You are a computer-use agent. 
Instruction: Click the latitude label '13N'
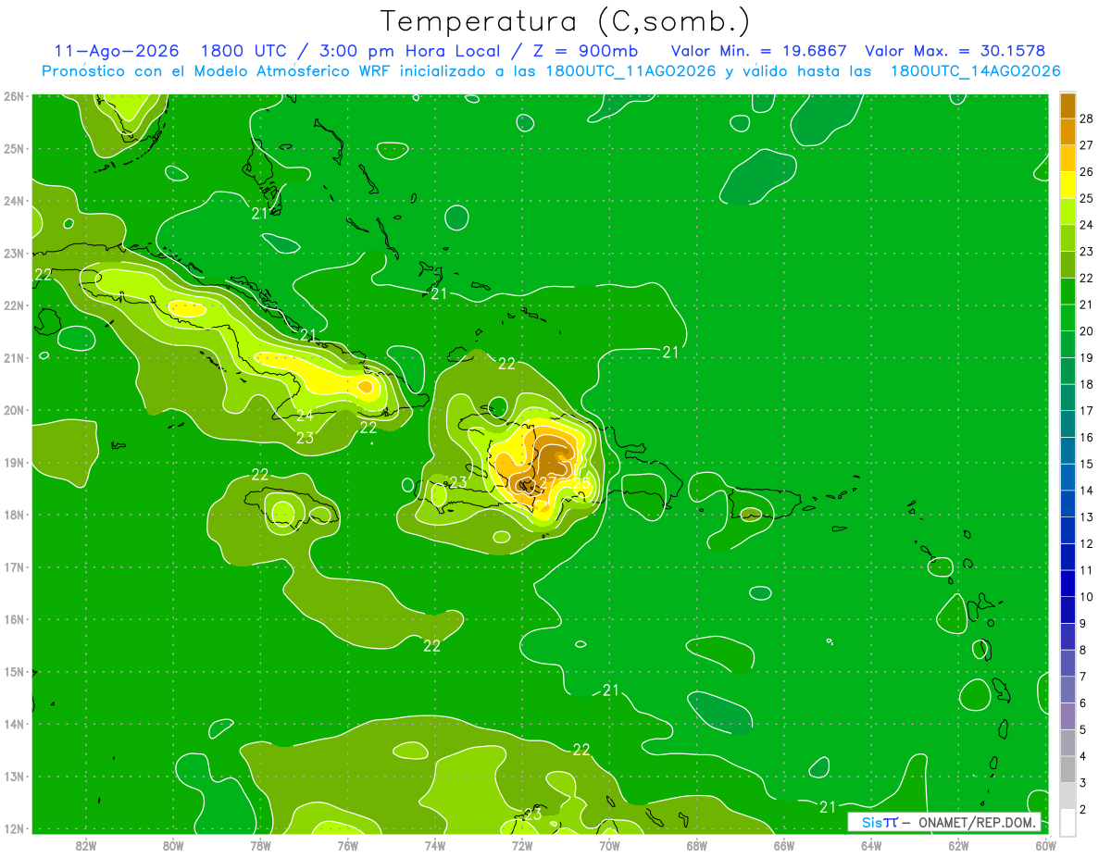[x=14, y=777]
